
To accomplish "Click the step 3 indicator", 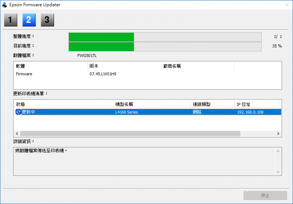I will click(48, 20).
